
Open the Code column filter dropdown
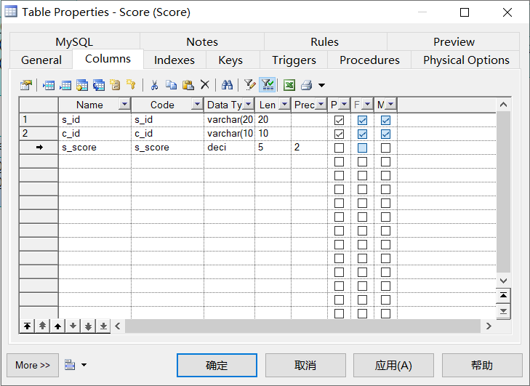197,105
